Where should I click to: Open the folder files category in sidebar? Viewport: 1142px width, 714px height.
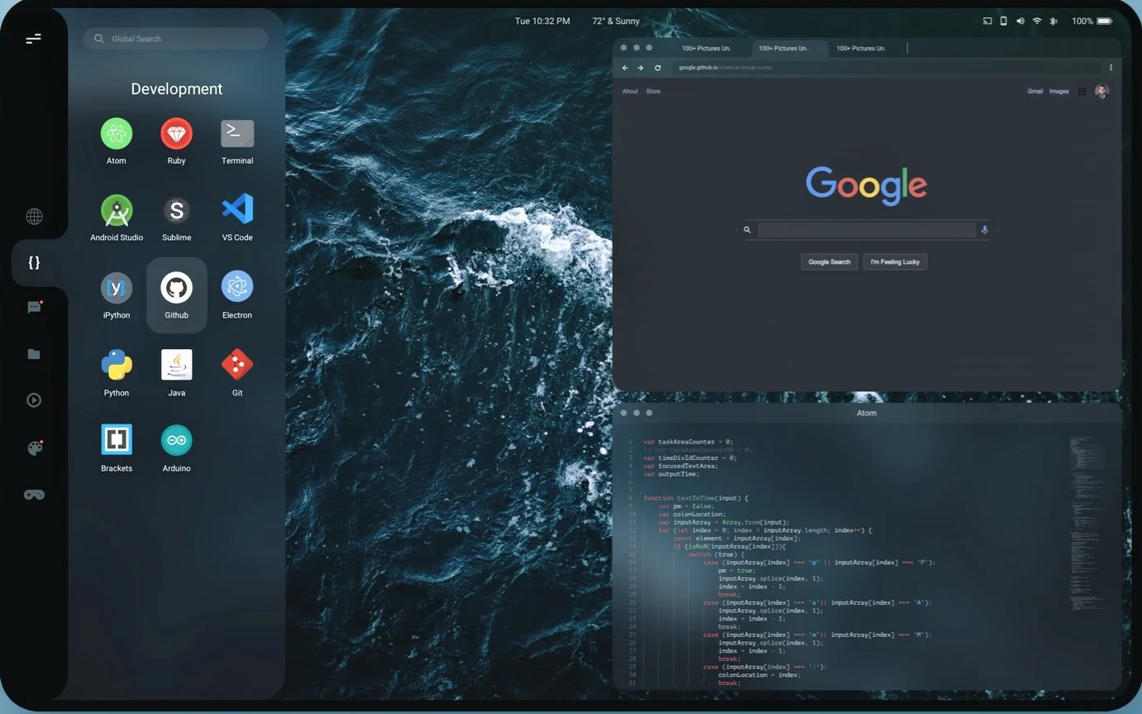[x=34, y=354]
